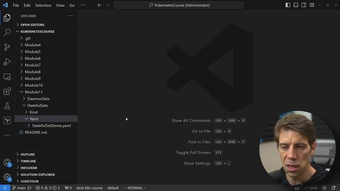This screenshot has height=191, width=340.
Task: Click the ports forwarded status item
Action: [69, 188]
